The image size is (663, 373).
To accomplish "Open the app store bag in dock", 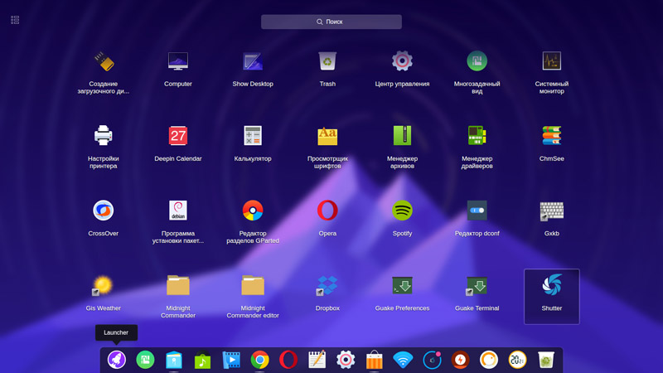I will [375, 360].
